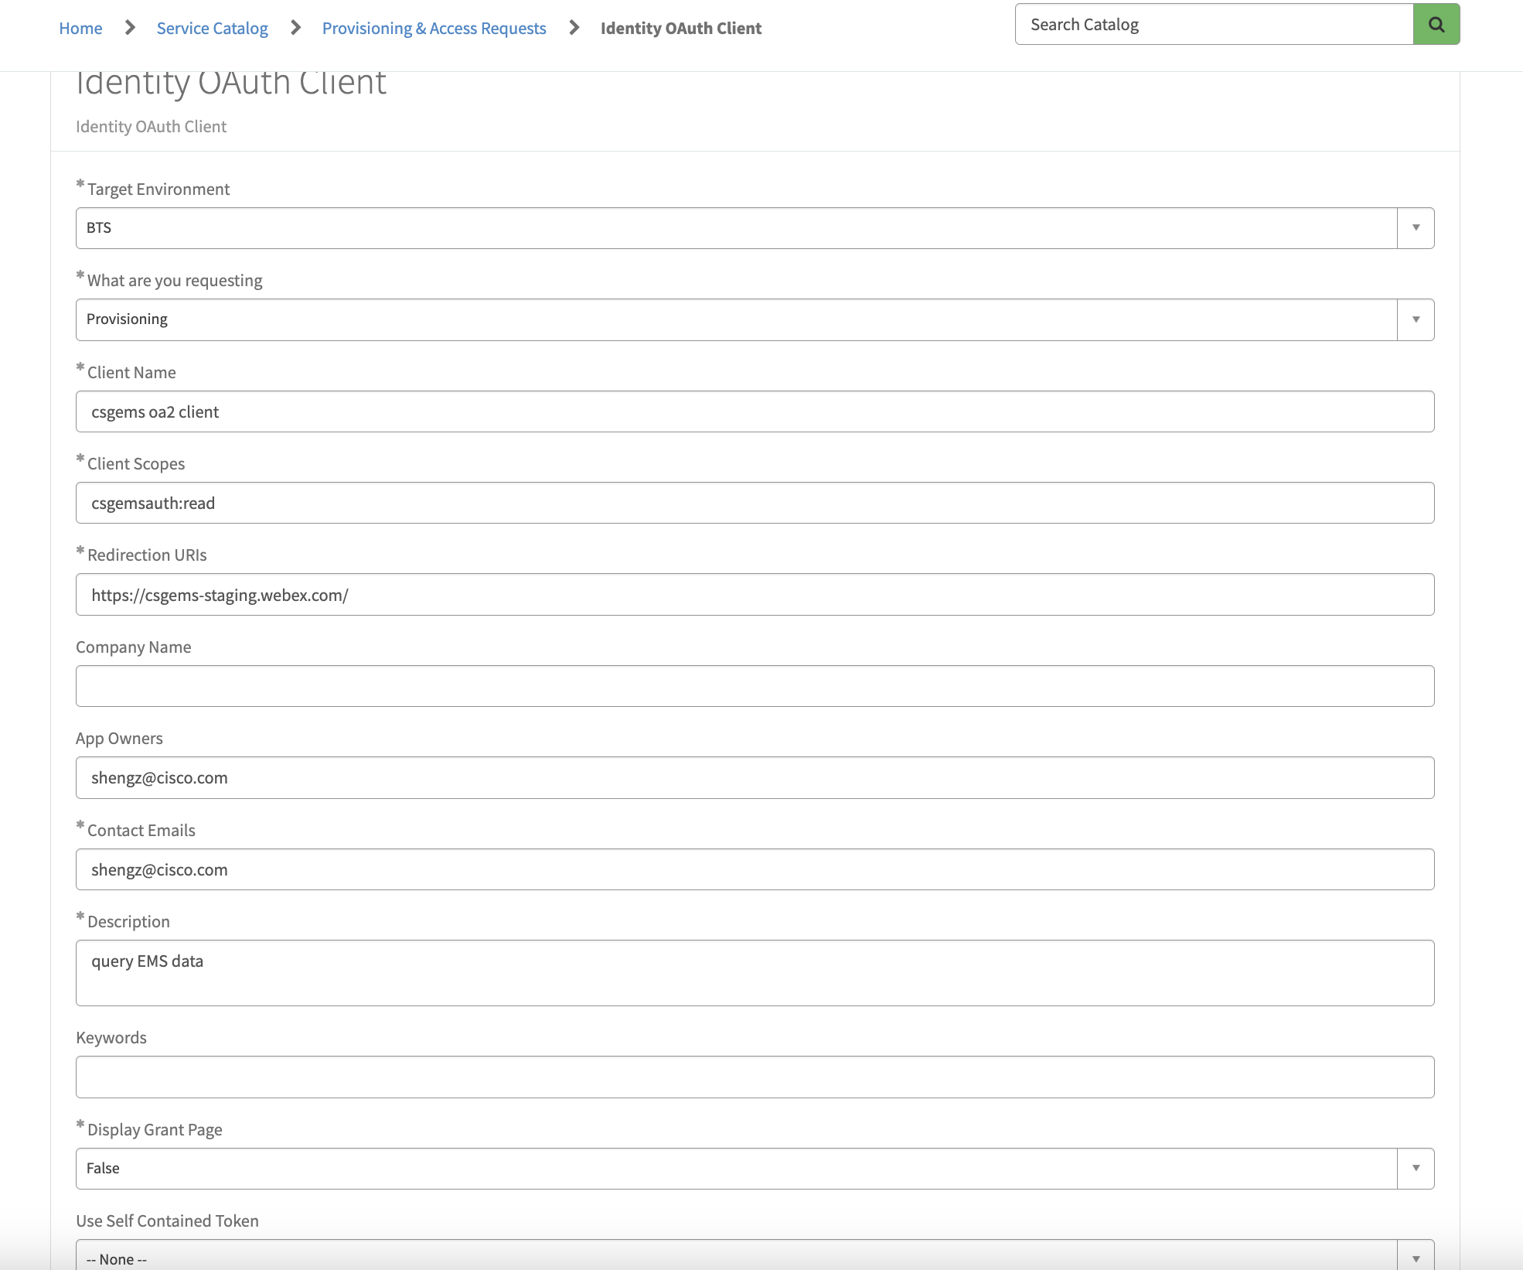Go to Home breadcrumb link

(x=80, y=29)
